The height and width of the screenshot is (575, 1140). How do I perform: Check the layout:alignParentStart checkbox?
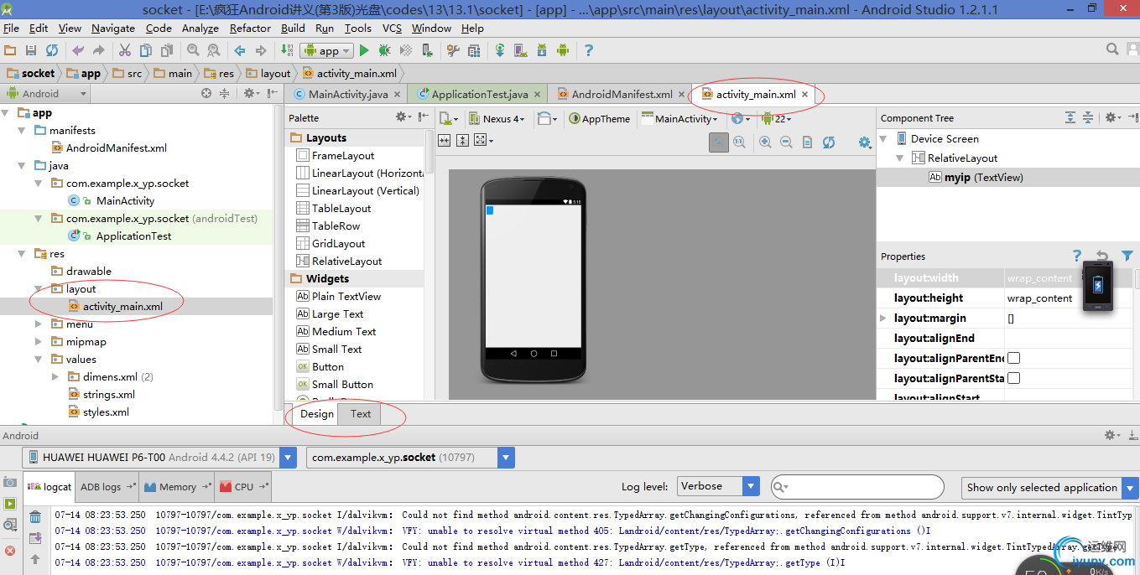click(x=1013, y=378)
